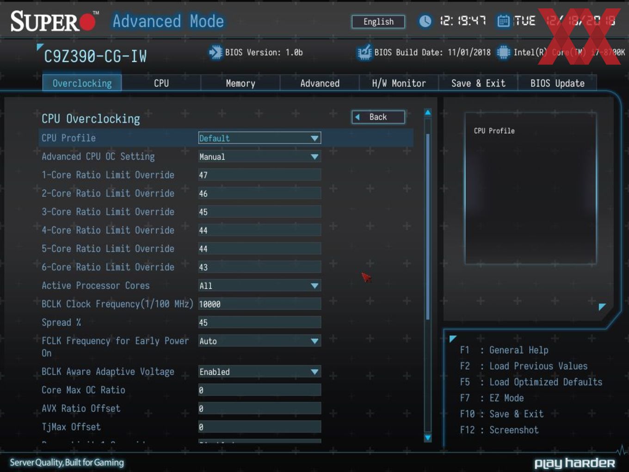Click the calendar date icon
The image size is (629, 472).
tap(503, 21)
